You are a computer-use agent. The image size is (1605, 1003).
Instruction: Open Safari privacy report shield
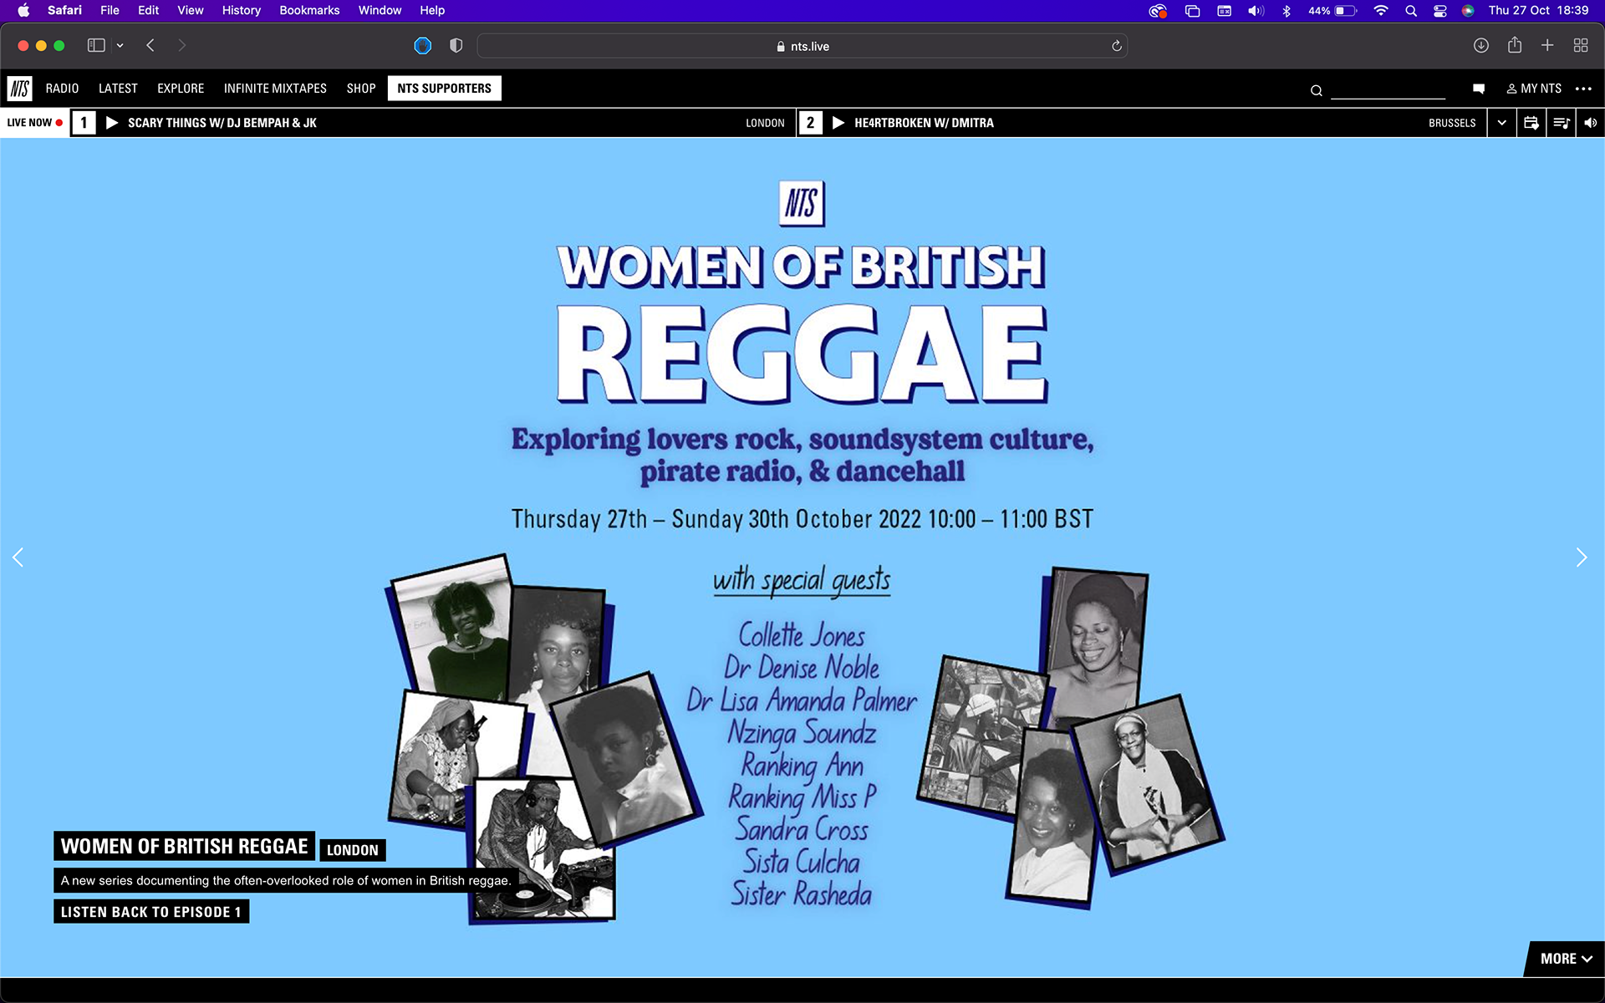pos(456,46)
